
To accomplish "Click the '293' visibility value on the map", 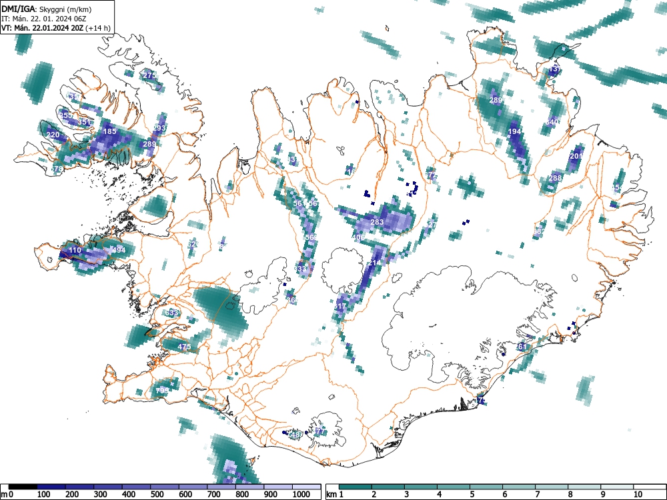I will tap(159, 128).
